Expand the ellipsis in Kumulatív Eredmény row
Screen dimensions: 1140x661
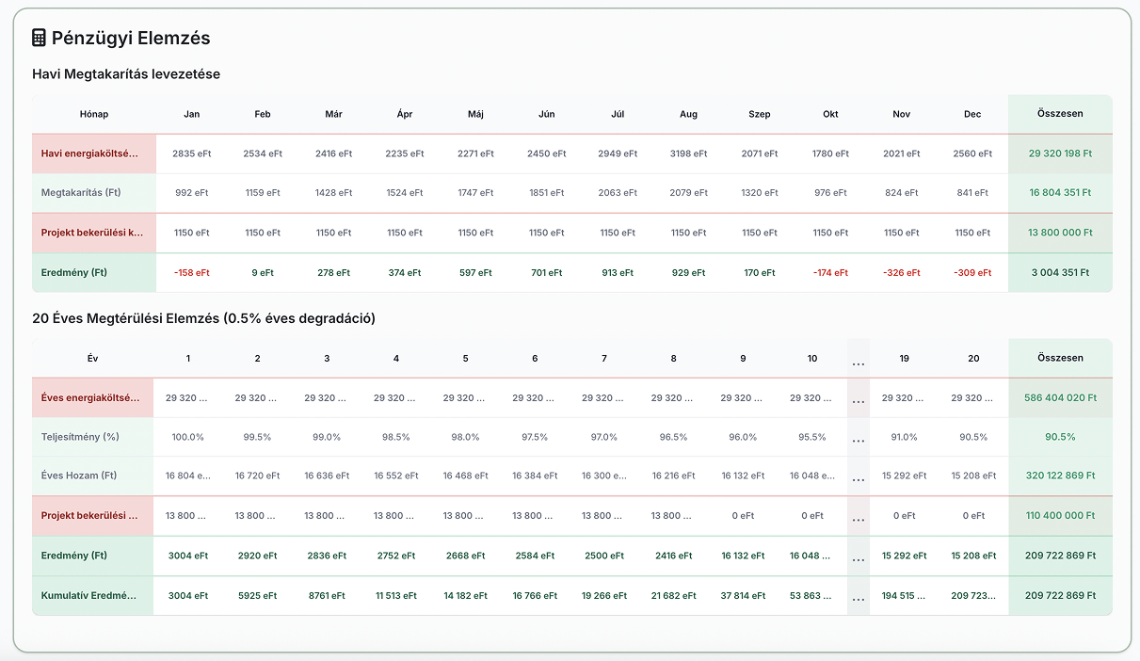coord(858,596)
